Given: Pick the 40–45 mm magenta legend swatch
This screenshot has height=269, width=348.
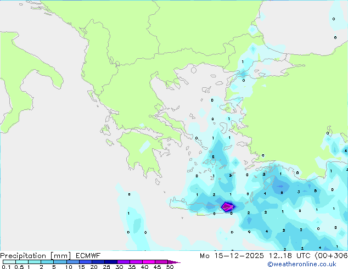Looking at the screenshot, I should (149, 262).
